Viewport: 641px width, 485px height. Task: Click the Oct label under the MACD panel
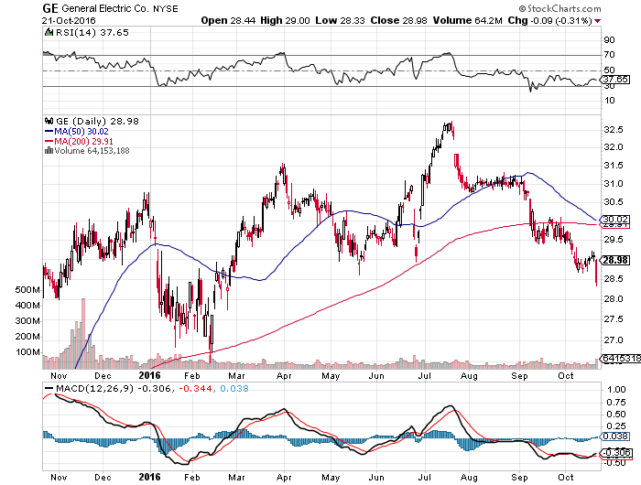(566, 478)
